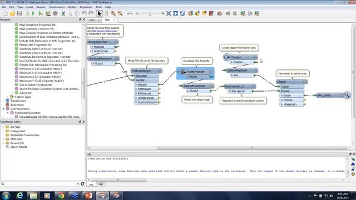
Task: Open a workspace with the folder icon
Action: [12, 13]
